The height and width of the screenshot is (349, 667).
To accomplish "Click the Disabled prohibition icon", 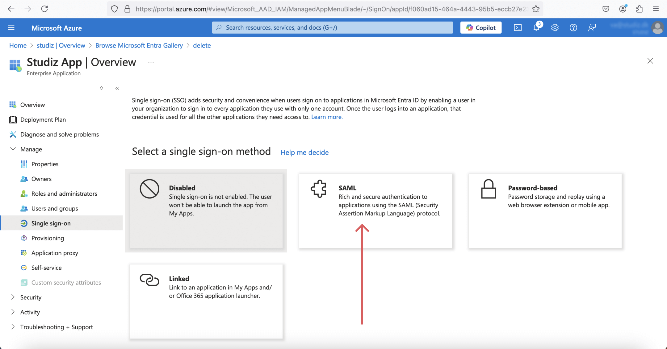I will (x=149, y=189).
